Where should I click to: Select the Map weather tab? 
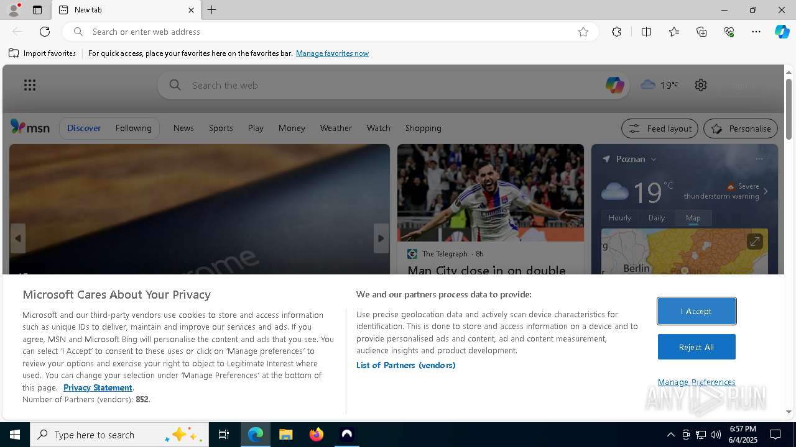[693, 218]
